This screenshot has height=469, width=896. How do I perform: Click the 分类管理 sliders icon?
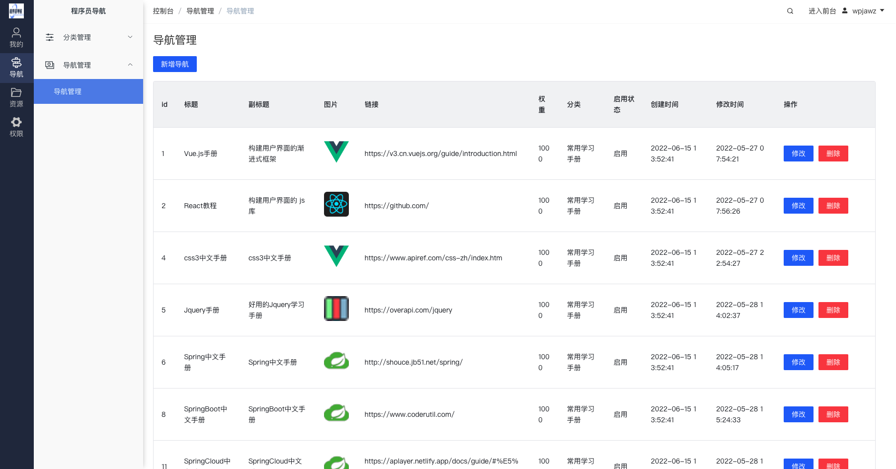pos(50,37)
